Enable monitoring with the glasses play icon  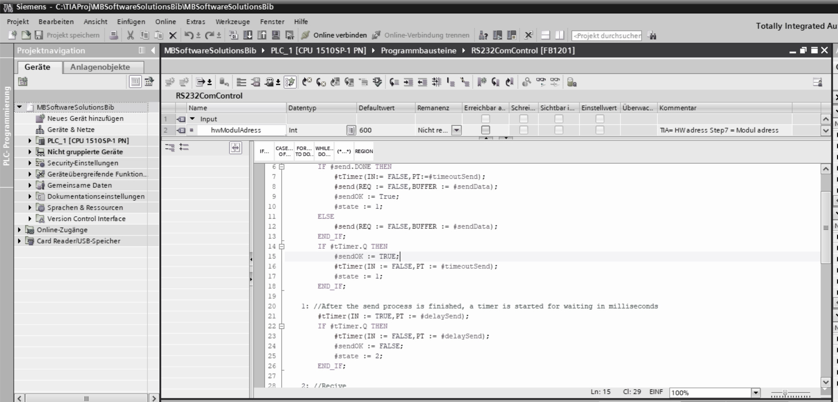pyautogui.click(x=541, y=83)
